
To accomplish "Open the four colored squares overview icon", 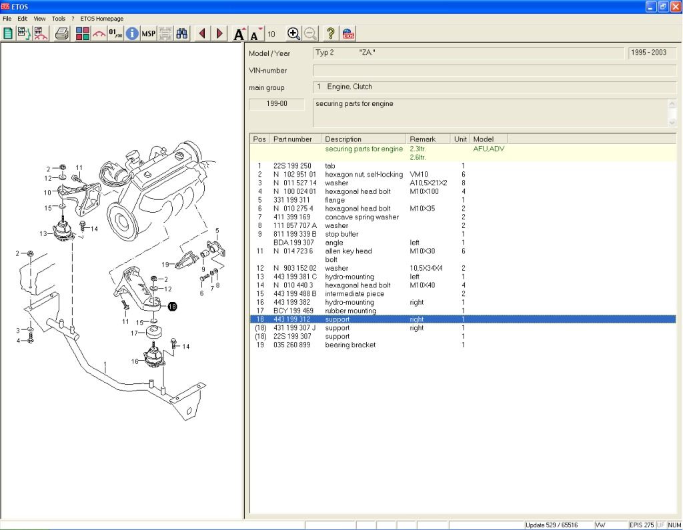I will (82, 33).
